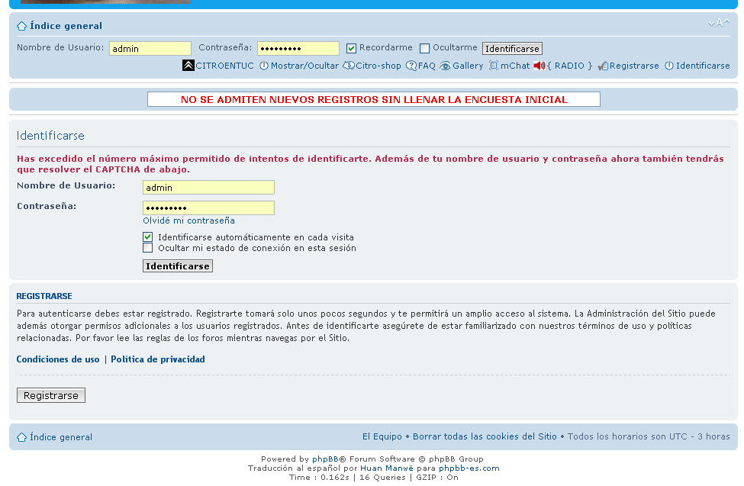This screenshot has height=486, width=744.
Task: Click Identificarse link in the navbar
Action: click(x=703, y=66)
